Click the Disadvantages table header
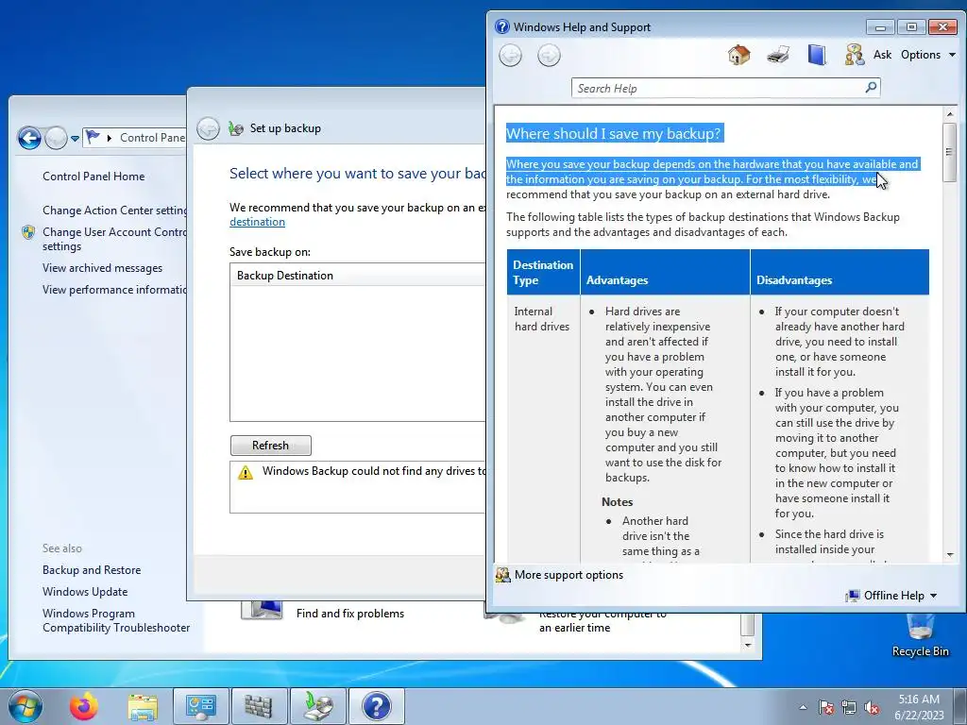This screenshot has width=967, height=725. click(840, 273)
